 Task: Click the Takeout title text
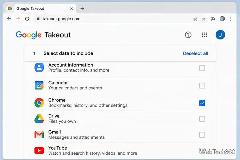pos(58,35)
